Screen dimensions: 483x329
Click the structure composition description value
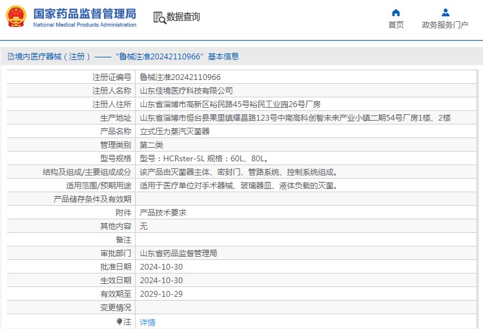[239, 172]
